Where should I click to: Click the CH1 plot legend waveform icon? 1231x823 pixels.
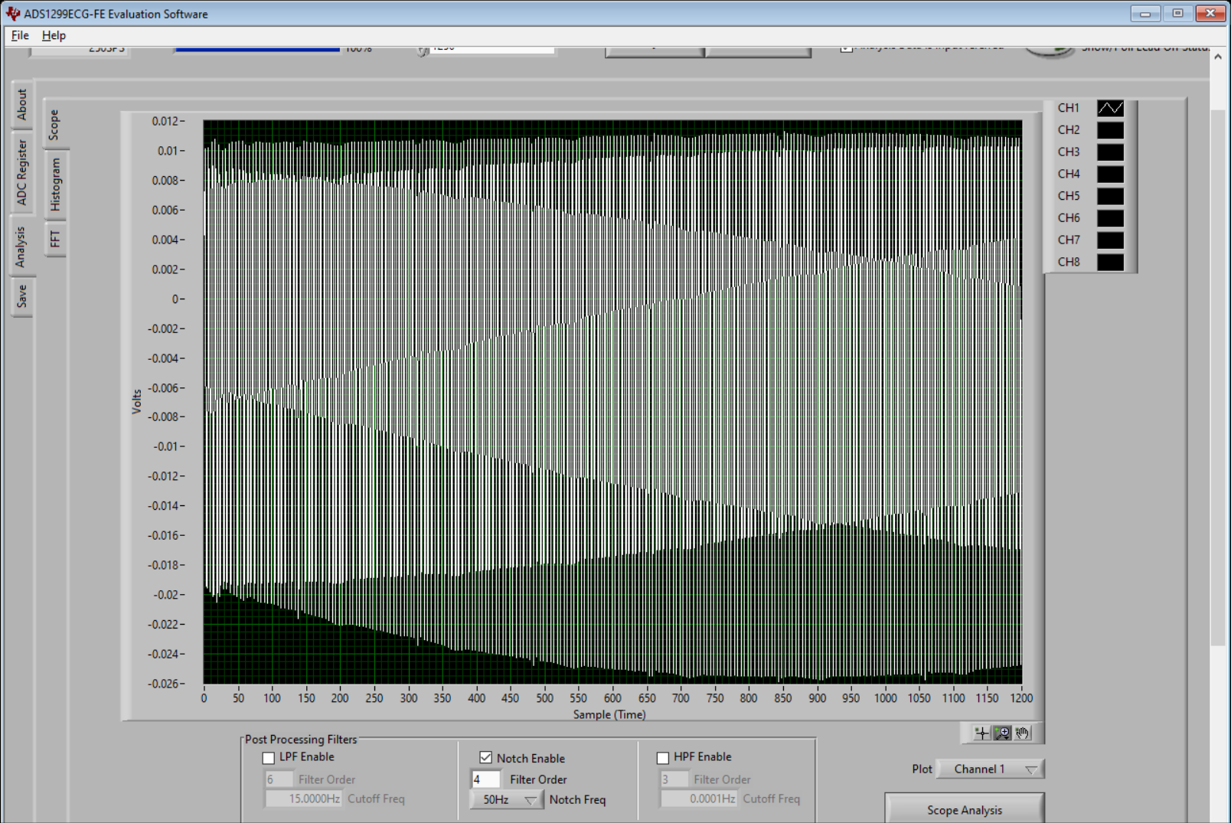pos(1110,108)
